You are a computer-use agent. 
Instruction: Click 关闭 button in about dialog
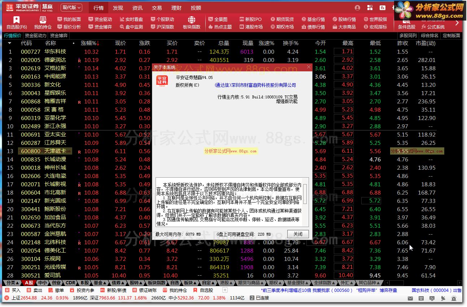tap(298, 234)
